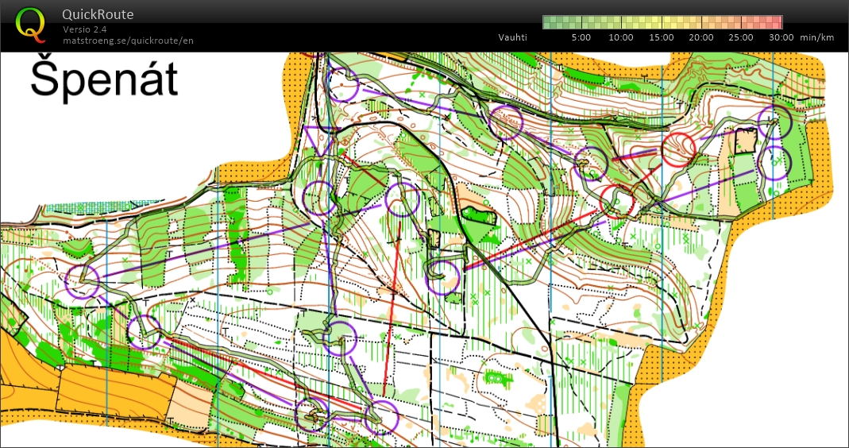The image size is (849, 448).
Task: Click the Versio 2.4 version label
Action: 85,29
